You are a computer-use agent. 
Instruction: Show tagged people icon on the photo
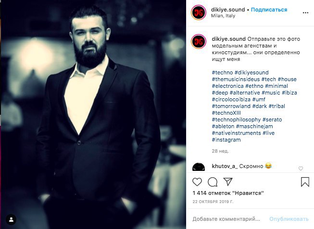[x=11, y=219]
